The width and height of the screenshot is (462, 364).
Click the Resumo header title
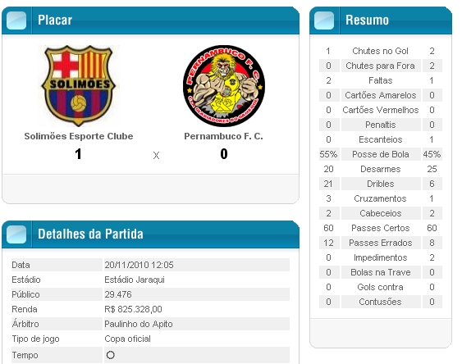pyautogui.click(x=367, y=20)
